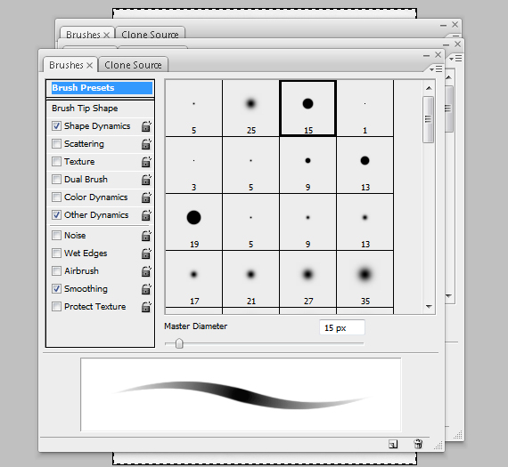Screen dimensions: 508x467
Task: Collapse the front Brushes panel
Action: [x=426, y=56]
